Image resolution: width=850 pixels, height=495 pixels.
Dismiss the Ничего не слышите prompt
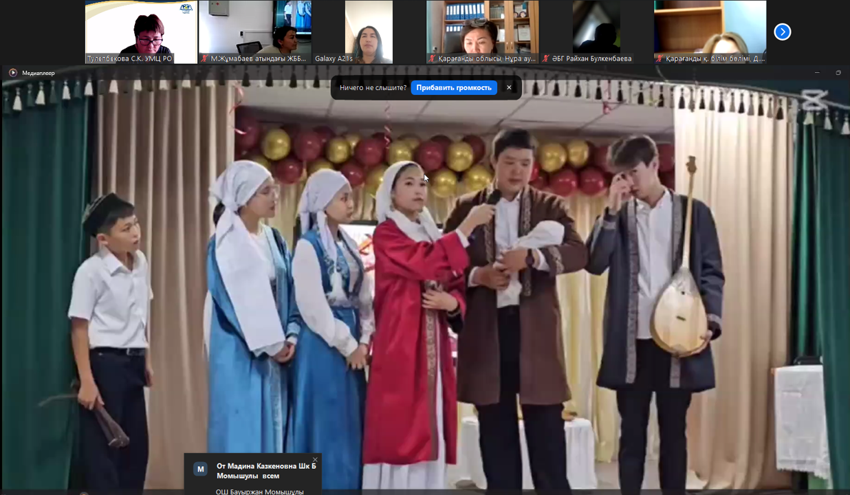[509, 87]
